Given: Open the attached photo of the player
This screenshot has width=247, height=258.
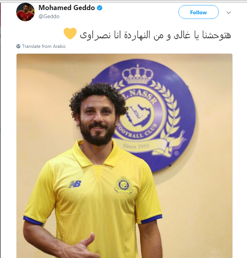Looking at the screenshot, I should (x=124, y=156).
